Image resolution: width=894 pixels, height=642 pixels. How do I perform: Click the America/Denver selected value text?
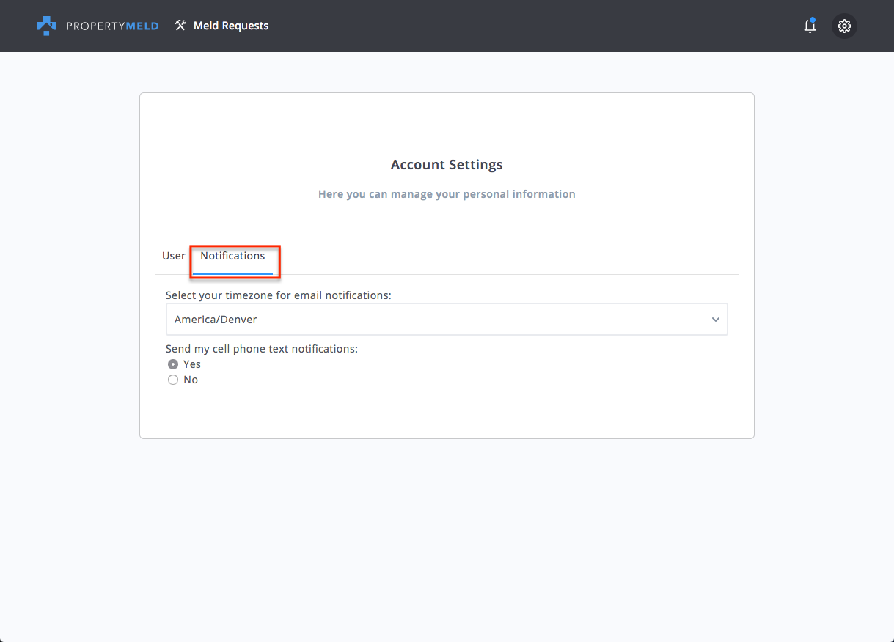tap(216, 320)
